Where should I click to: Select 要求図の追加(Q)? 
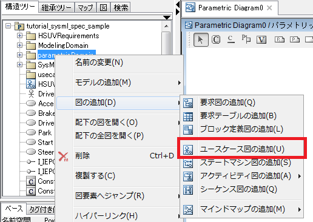coord(227,103)
